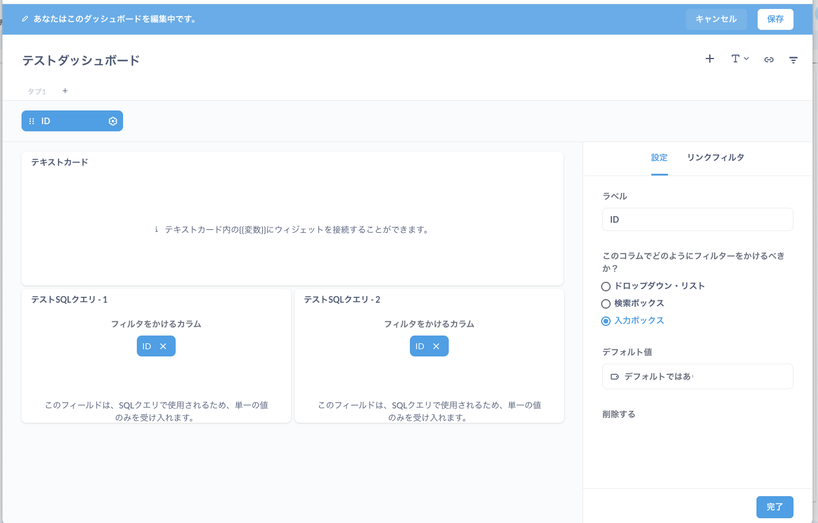The width and height of the screenshot is (818, 523).
Task: Click the add question plus icon
Action: (x=709, y=59)
